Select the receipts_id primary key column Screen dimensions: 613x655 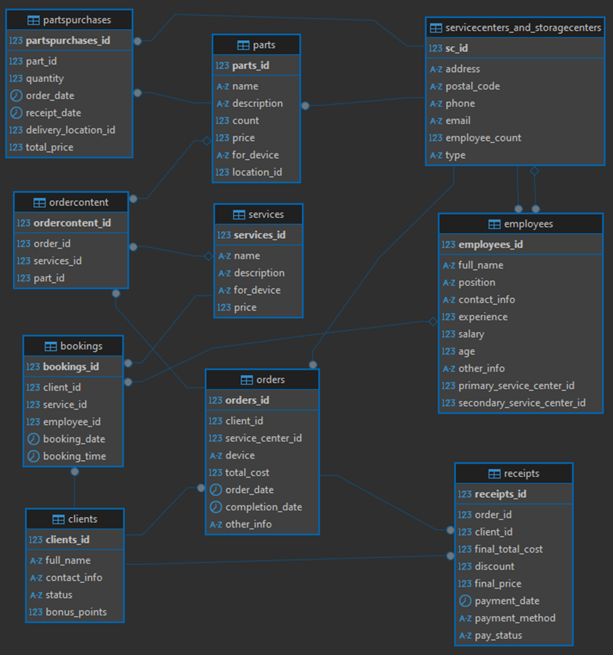(x=514, y=494)
